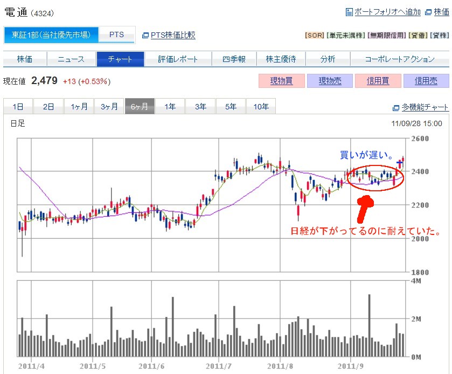Click the 現物売 button
The height and width of the screenshot is (374, 452).
pyautogui.click(x=330, y=81)
